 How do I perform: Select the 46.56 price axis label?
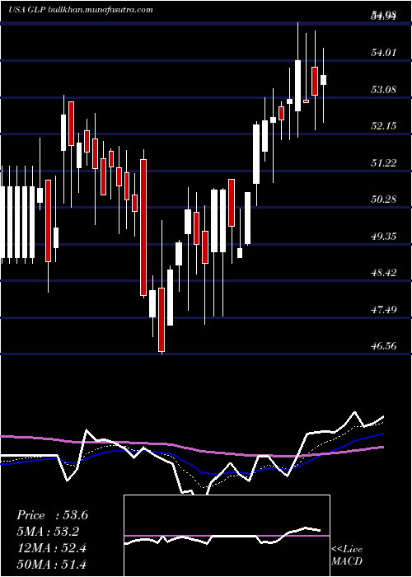point(384,346)
